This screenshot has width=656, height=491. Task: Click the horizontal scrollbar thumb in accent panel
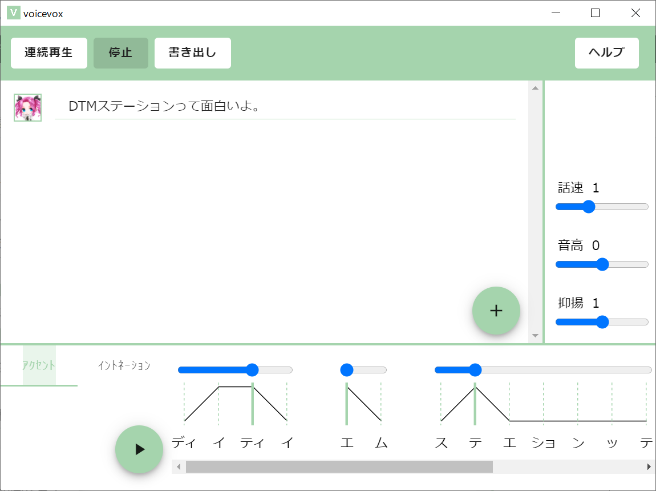(339, 466)
